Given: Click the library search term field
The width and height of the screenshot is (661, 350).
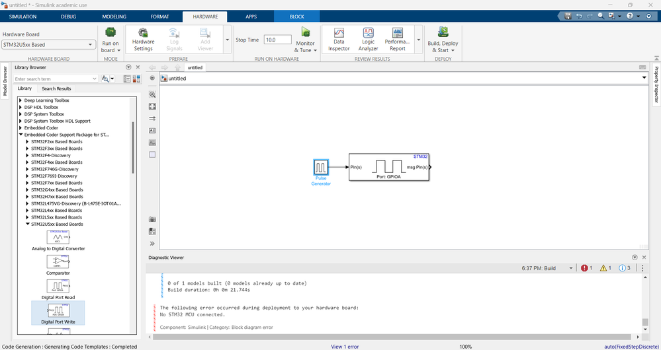Looking at the screenshot, I should pyautogui.click(x=56, y=79).
